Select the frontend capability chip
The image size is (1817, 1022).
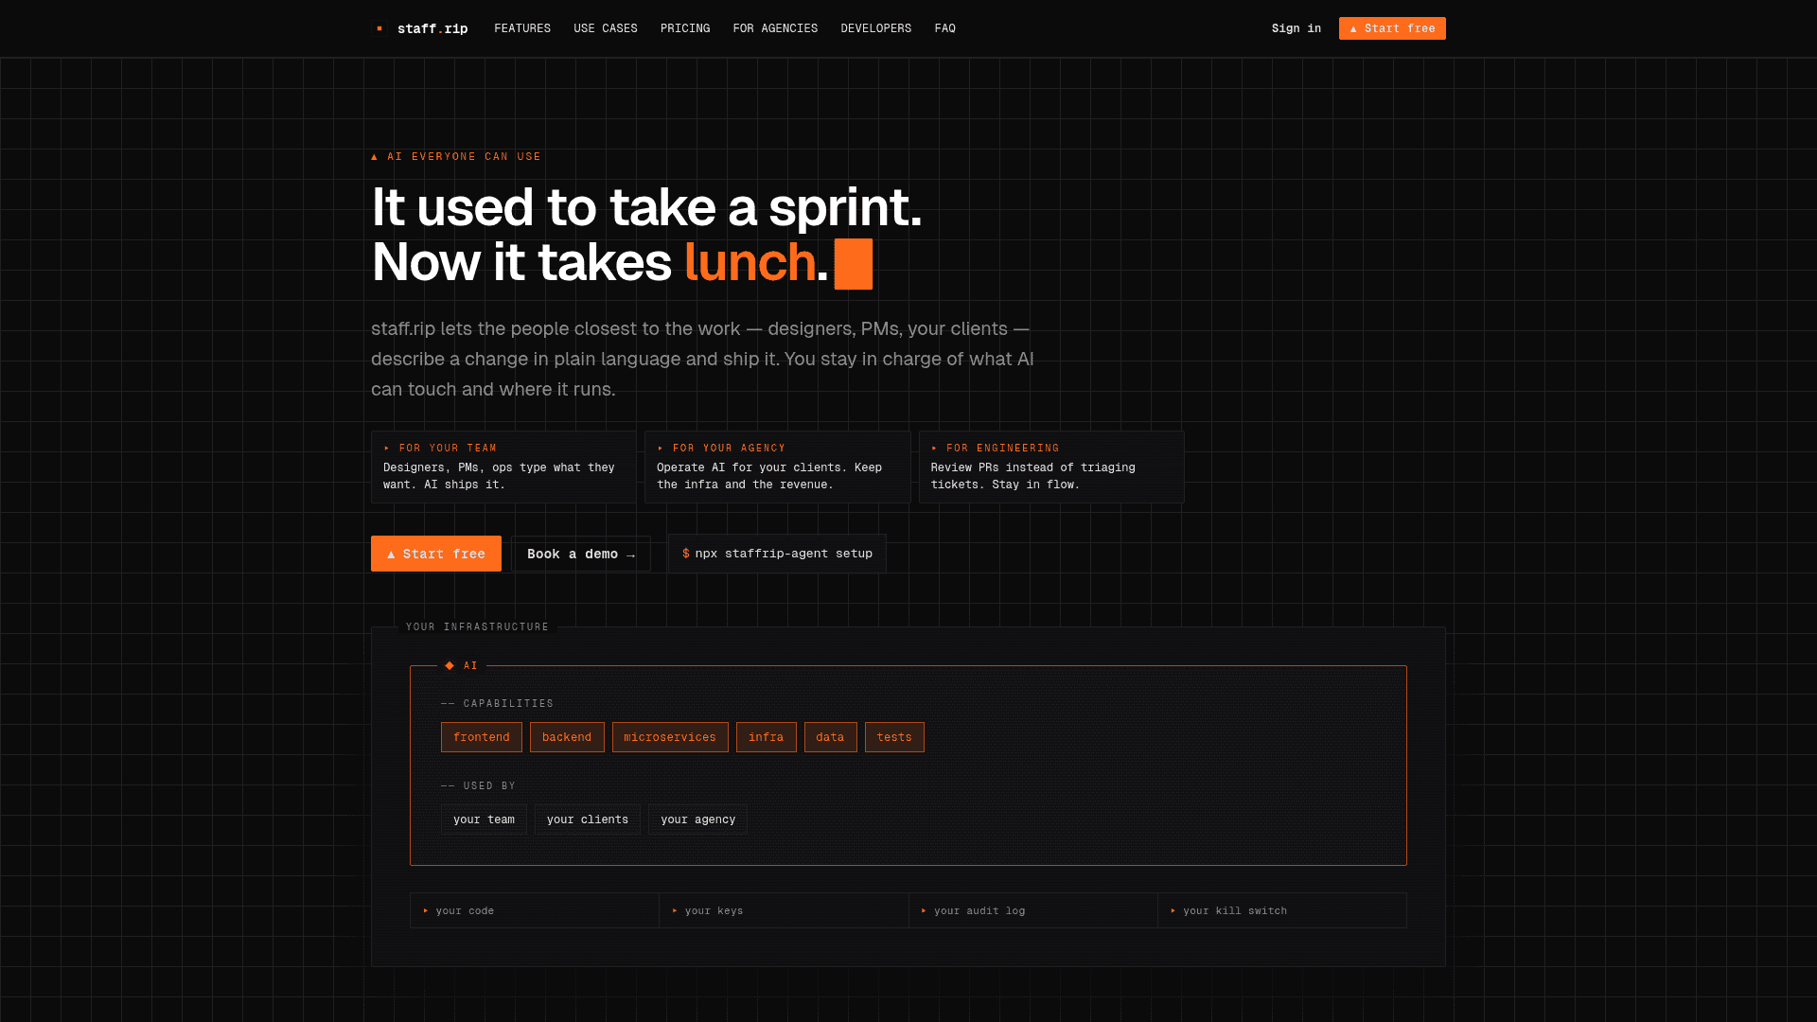(x=482, y=737)
